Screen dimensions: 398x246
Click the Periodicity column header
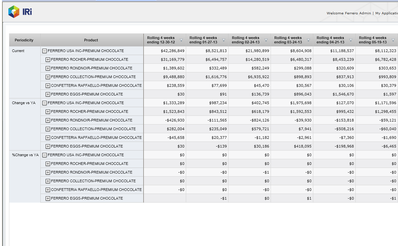(x=24, y=40)
